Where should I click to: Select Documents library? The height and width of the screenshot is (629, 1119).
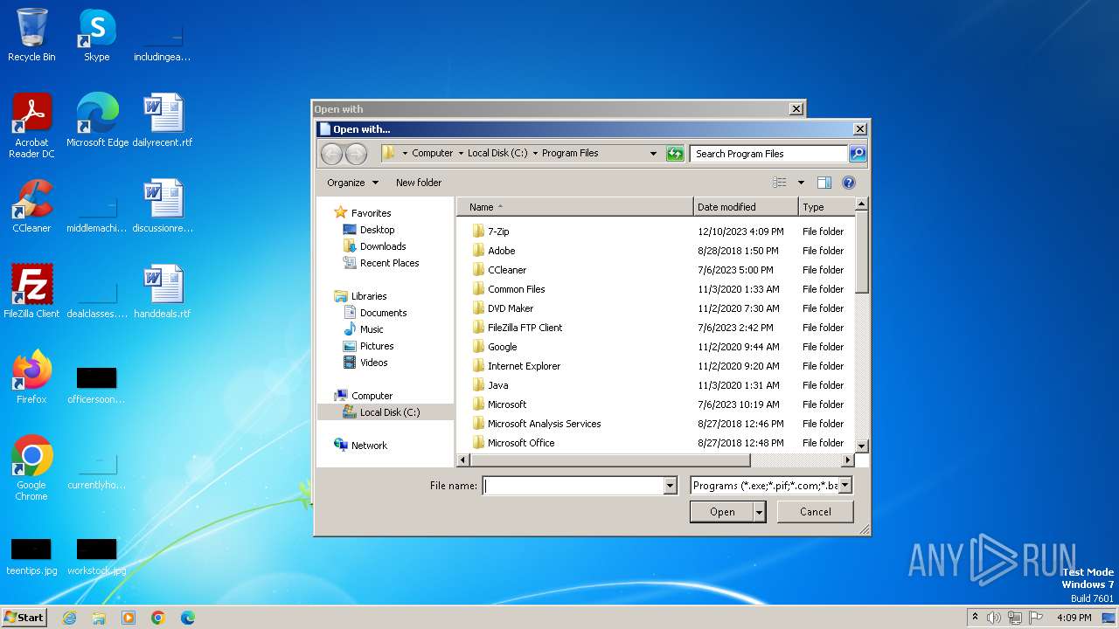coord(383,312)
